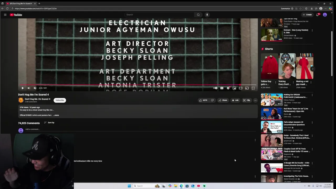Open Microsoft Store from taskbar
This screenshot has width=336, height=189.
tap(187, 186)
